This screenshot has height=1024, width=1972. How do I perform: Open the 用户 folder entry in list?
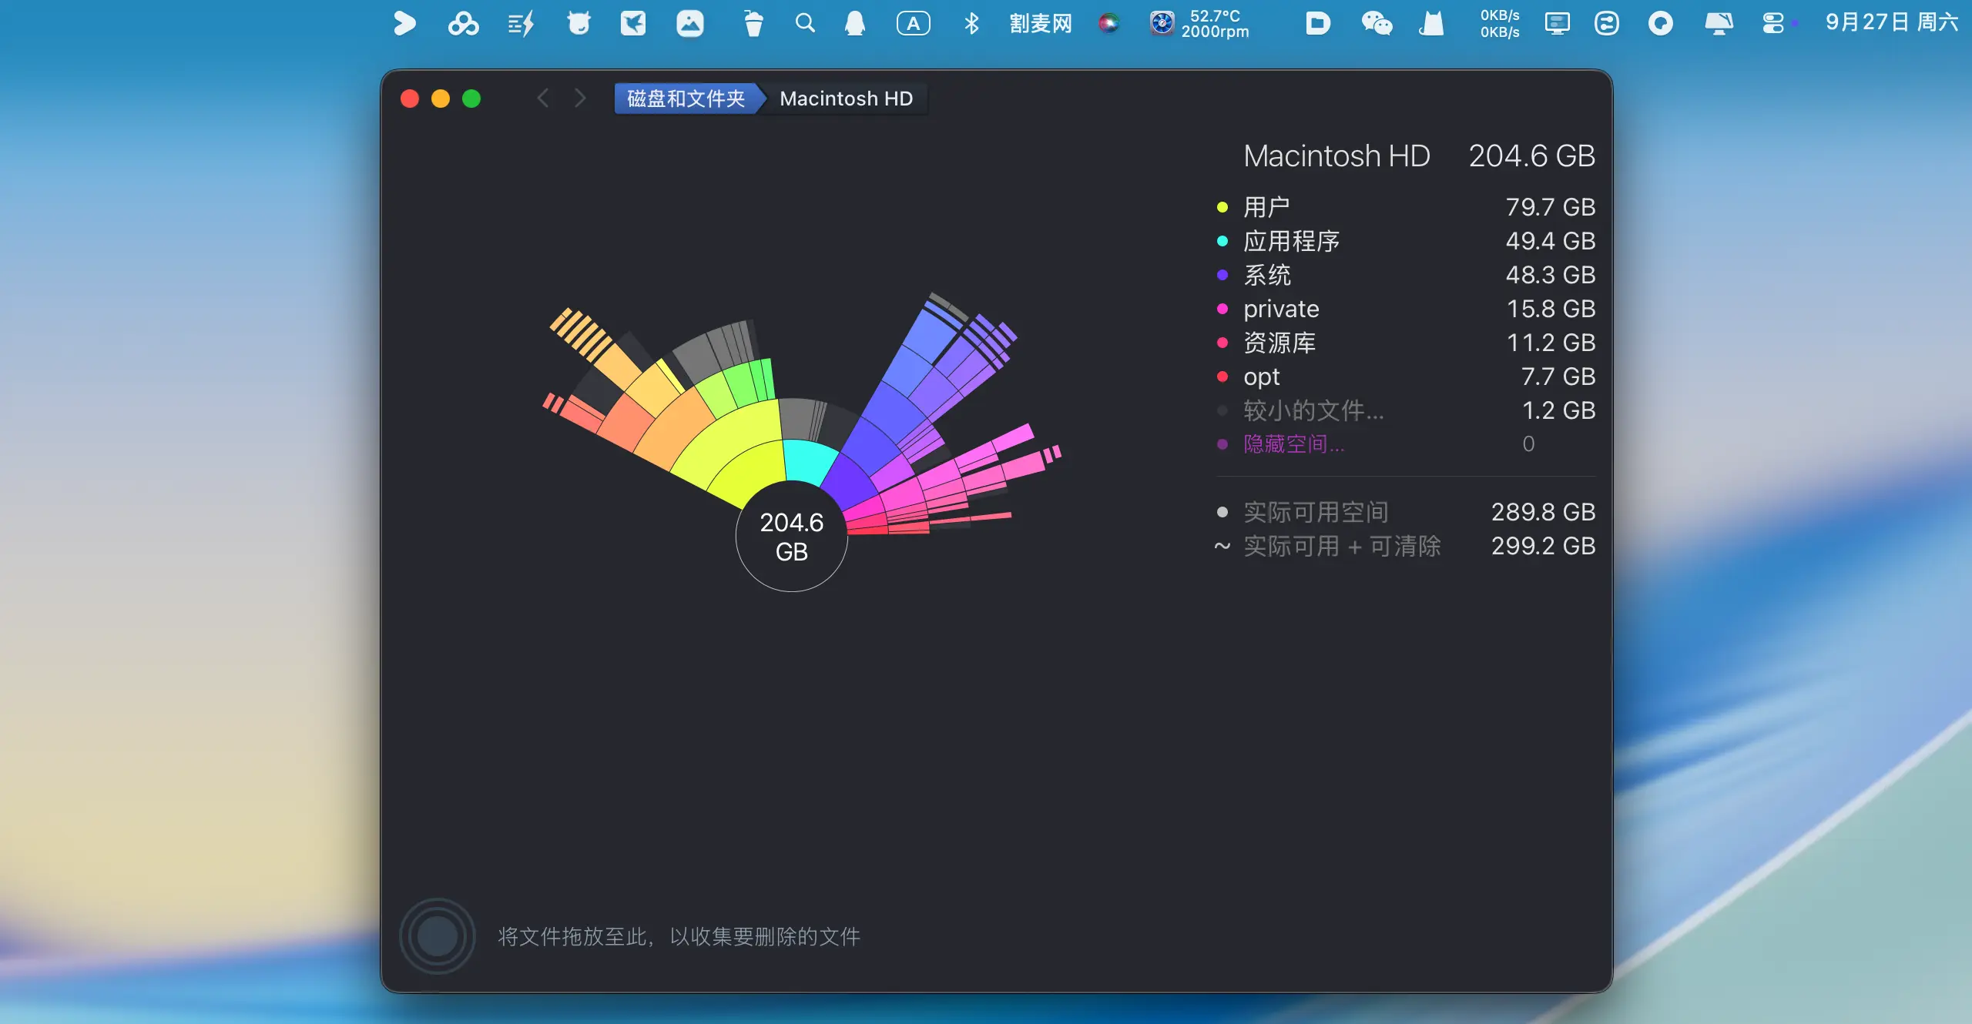(x=1266, y=207)
